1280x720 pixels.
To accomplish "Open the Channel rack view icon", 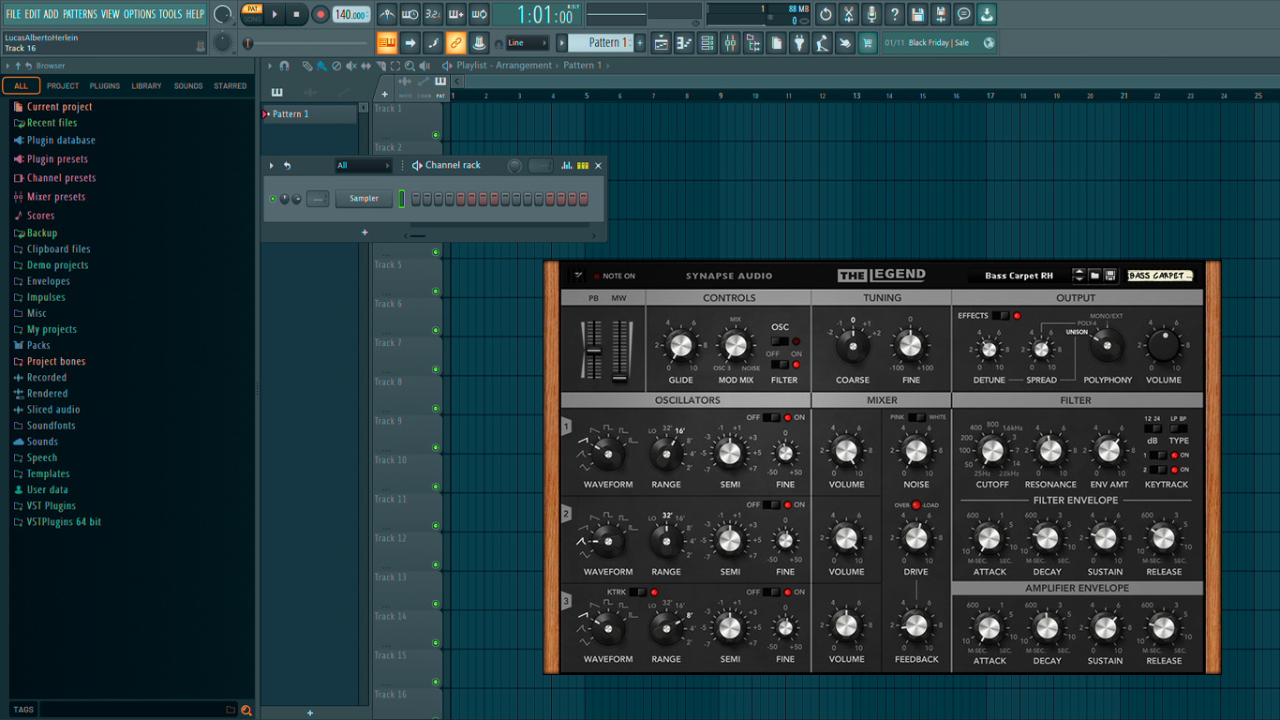I will [x=707, y=43].
